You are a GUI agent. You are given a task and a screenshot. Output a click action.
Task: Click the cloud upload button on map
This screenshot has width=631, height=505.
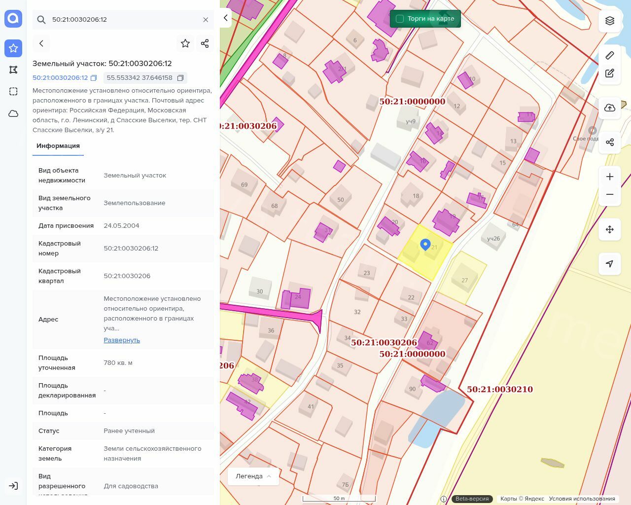click(x=610, y=108)
